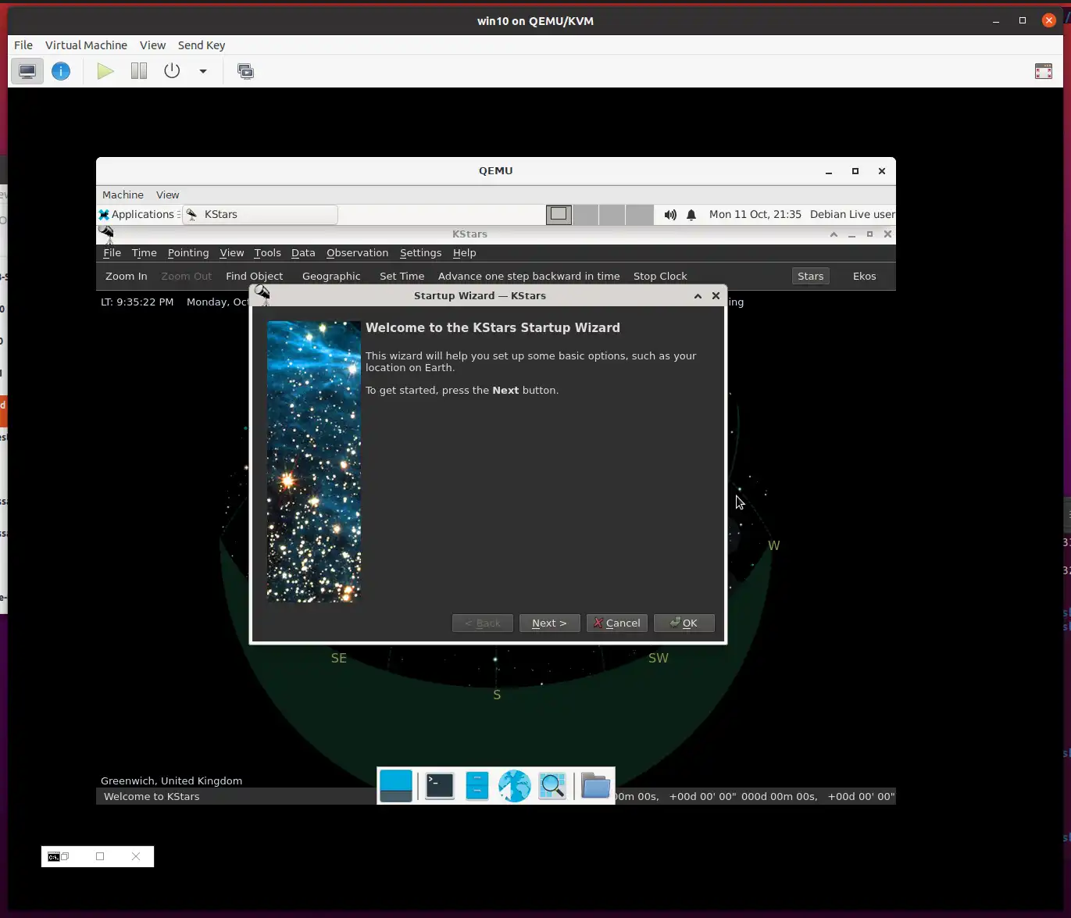1071x918 pixels.
Task: Click Set Time toolbar action
Action: pos(402,276)
